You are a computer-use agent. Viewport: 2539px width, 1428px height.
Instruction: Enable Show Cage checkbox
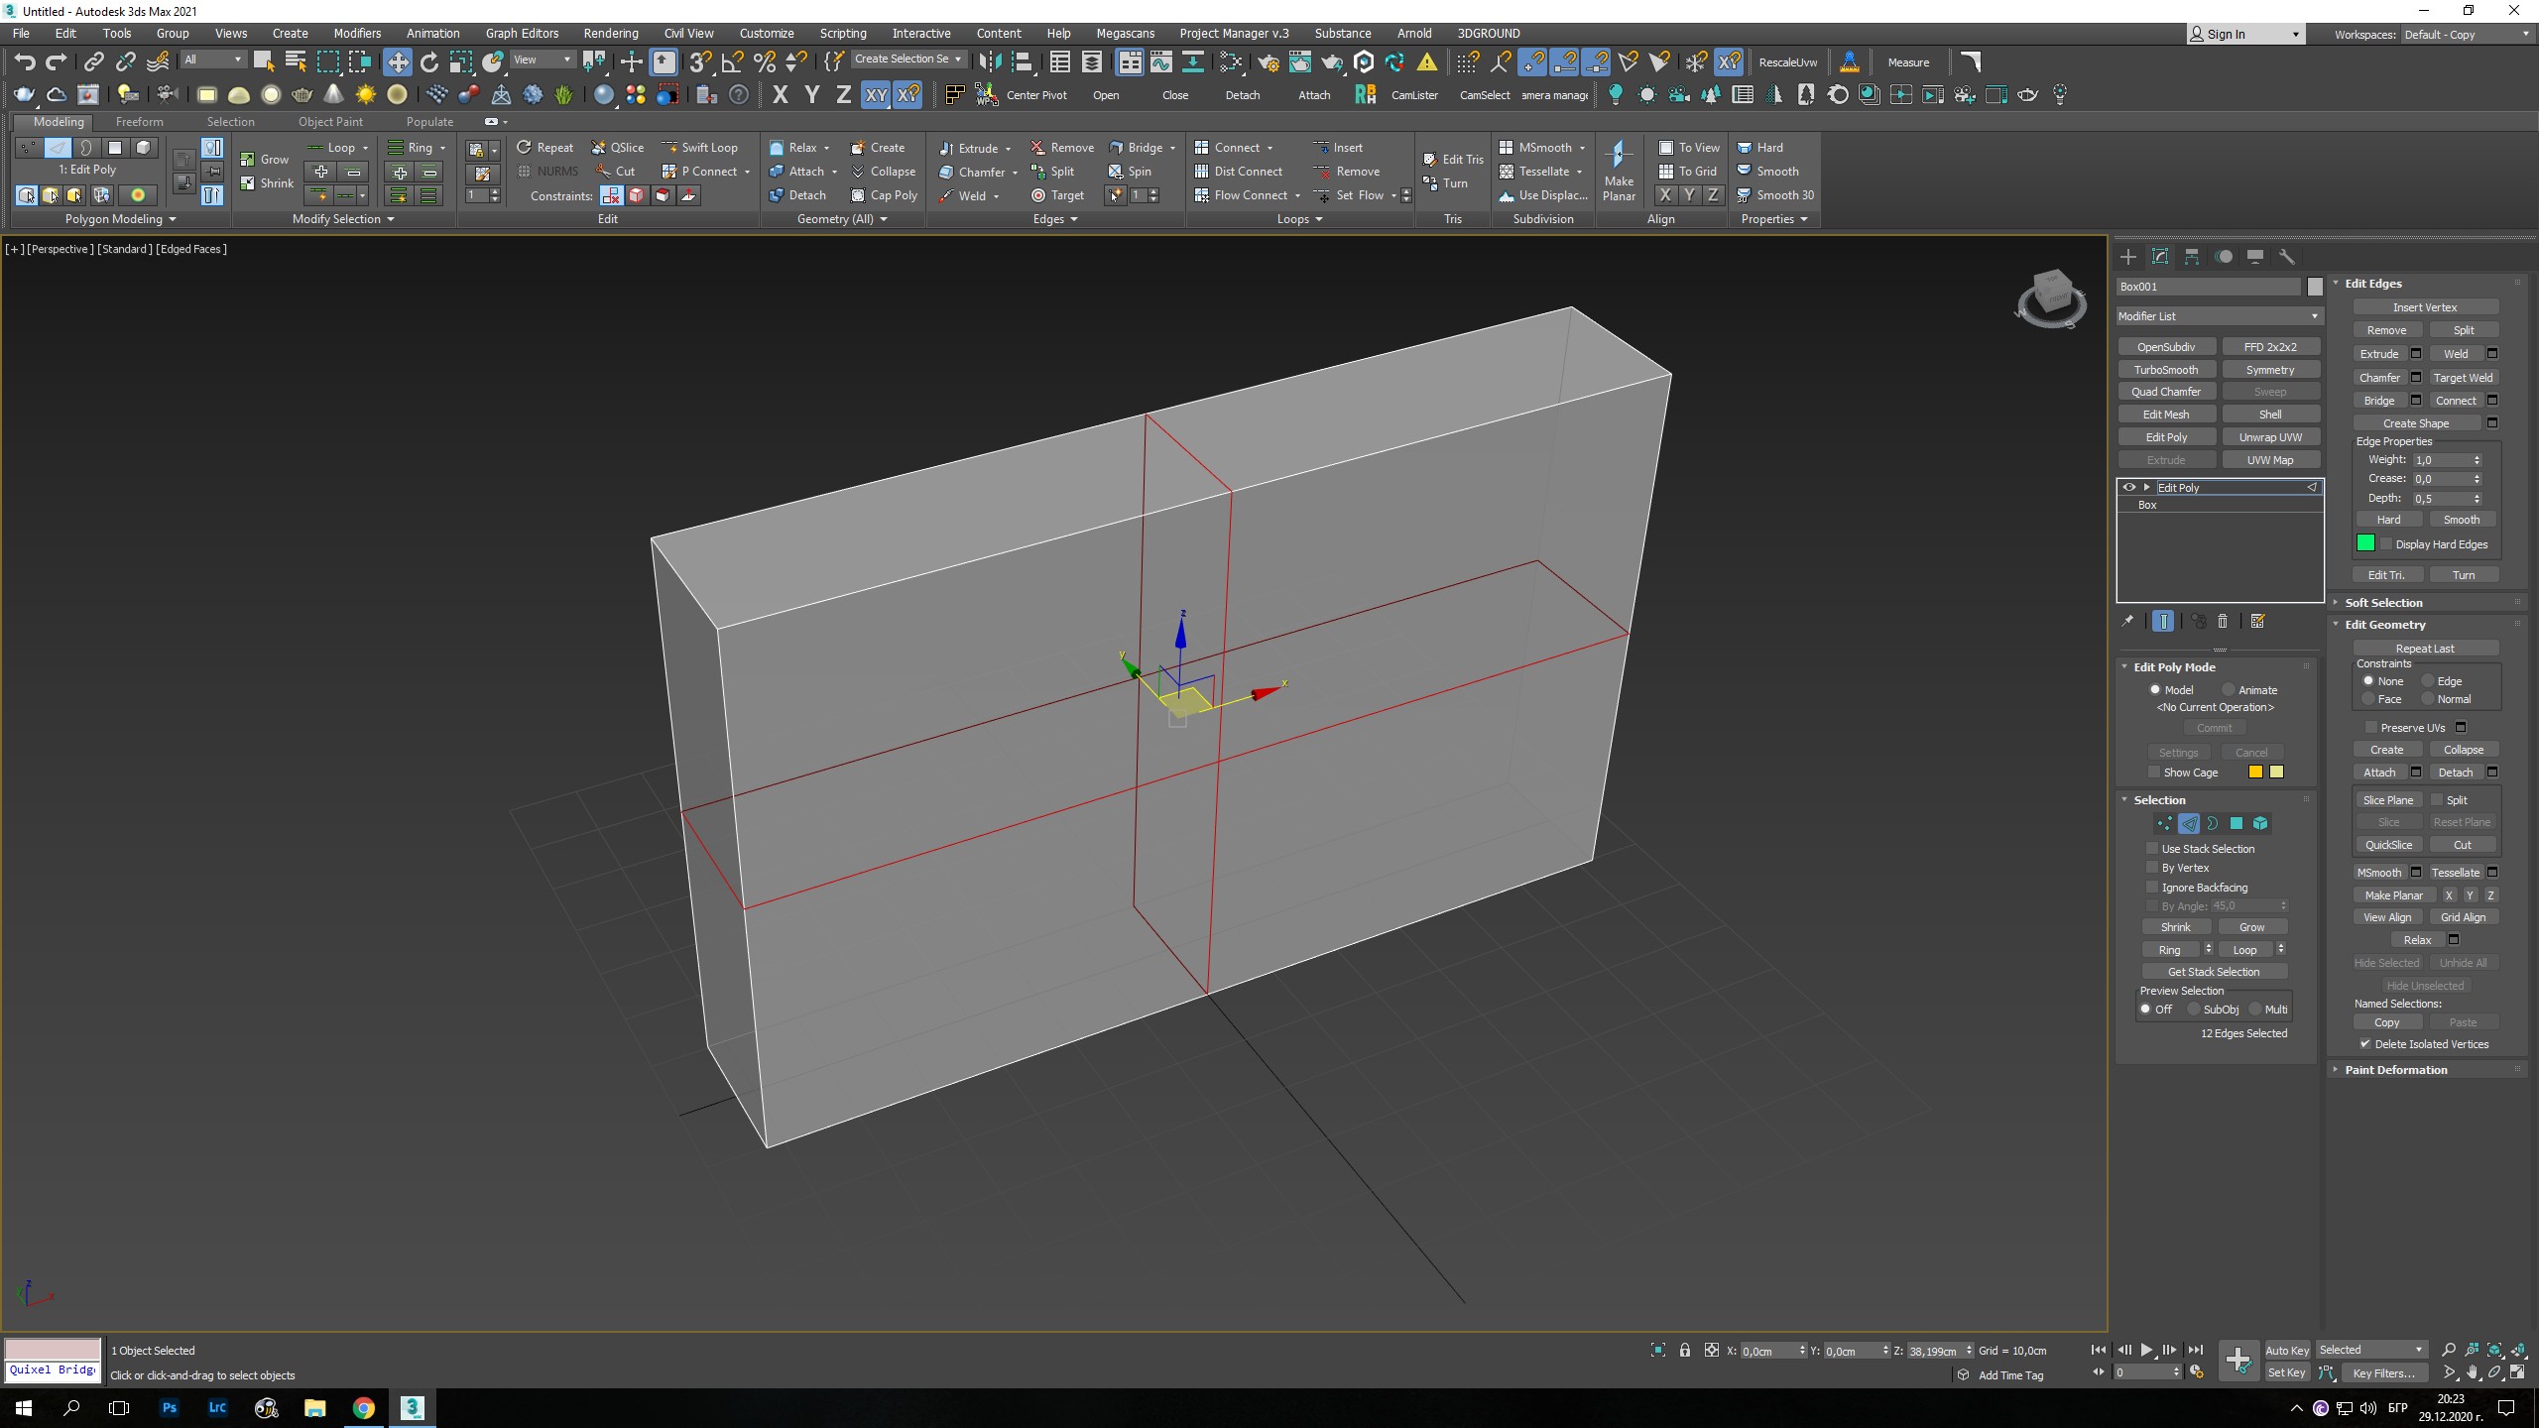click(x=2153, y=773)
